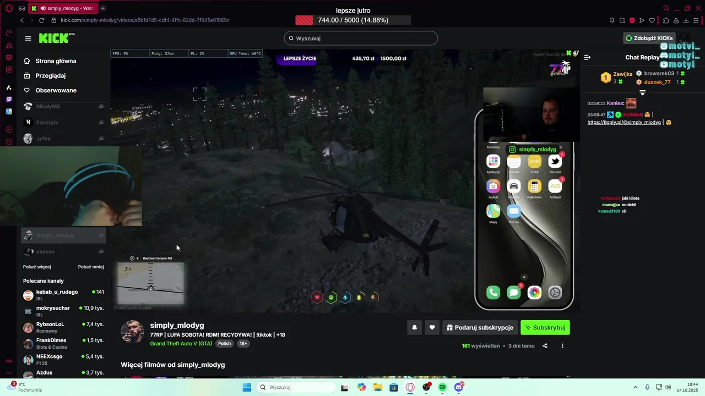
Task: Expand the gift leaderboard in chat
Action: [642, 92]
